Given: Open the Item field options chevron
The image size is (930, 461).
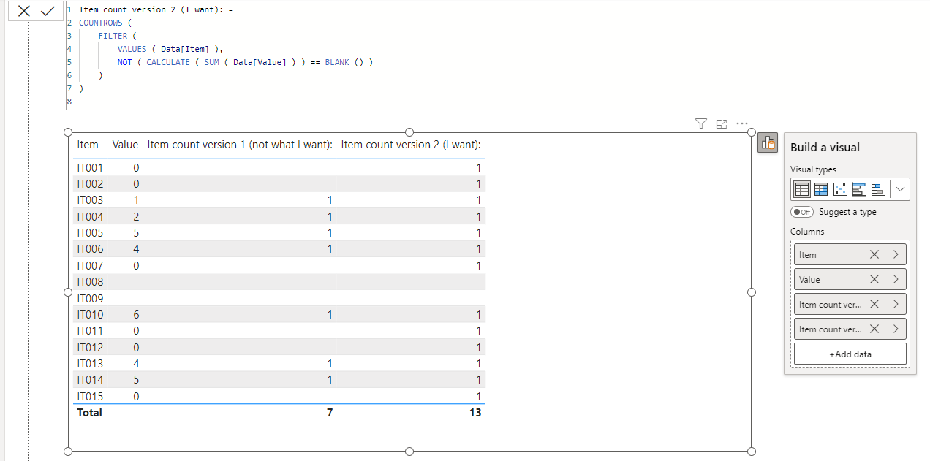Looking at the screenshot, I should (x=896, y=254).
